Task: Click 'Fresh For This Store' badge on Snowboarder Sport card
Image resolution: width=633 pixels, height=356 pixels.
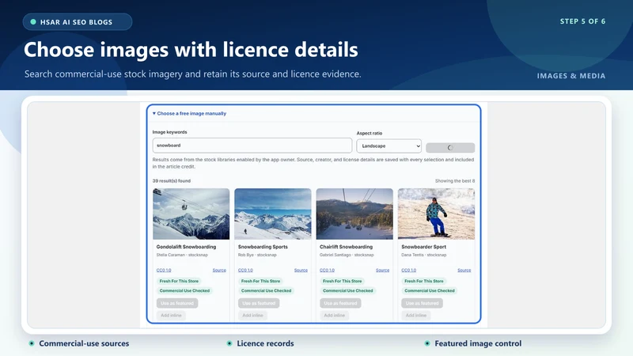Action: [x=424, y=281]
